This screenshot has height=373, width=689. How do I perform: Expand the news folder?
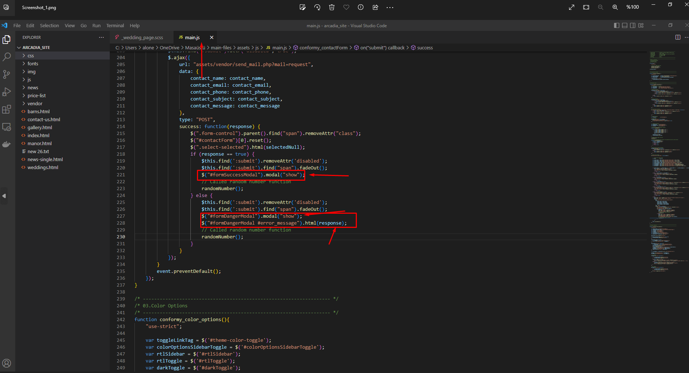point(63,87)
